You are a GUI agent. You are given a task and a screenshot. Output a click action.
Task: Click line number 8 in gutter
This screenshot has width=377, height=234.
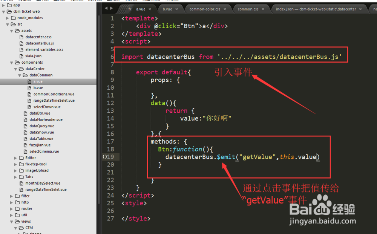pos(112,72)
